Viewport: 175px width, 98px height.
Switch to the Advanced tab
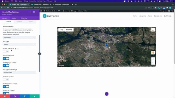[x=24, y=18]
